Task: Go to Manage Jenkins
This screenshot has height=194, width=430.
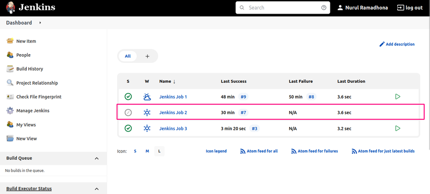Action: (x=33, y=111)
